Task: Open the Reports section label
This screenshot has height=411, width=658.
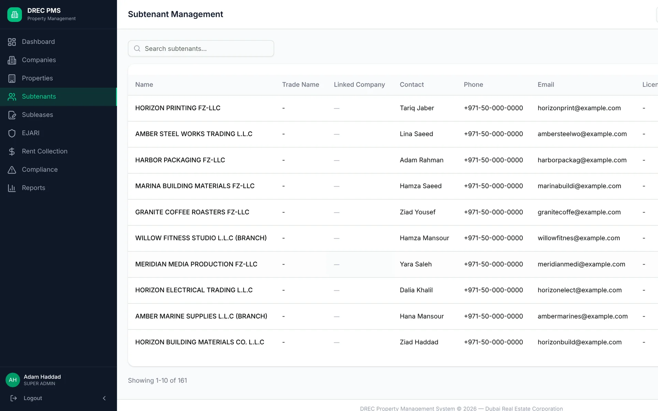Action: [34, 188]
